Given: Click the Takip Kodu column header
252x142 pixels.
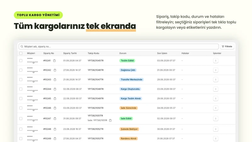Looking at the screenshot, I should click(93, 53).
